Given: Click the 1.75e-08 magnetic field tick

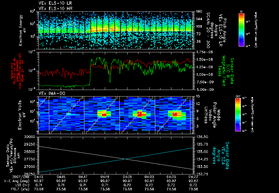Looking at the screenshot, I should point(204,52).
